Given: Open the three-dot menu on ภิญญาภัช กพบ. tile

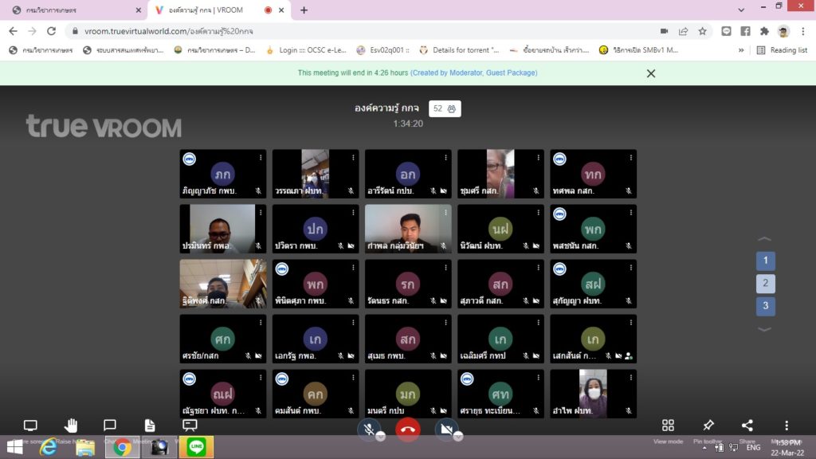Looking at the screenshot, I should (261, 157).
